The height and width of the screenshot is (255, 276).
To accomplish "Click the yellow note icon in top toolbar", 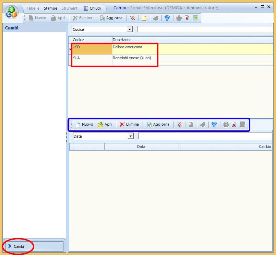I will (144, 18).
